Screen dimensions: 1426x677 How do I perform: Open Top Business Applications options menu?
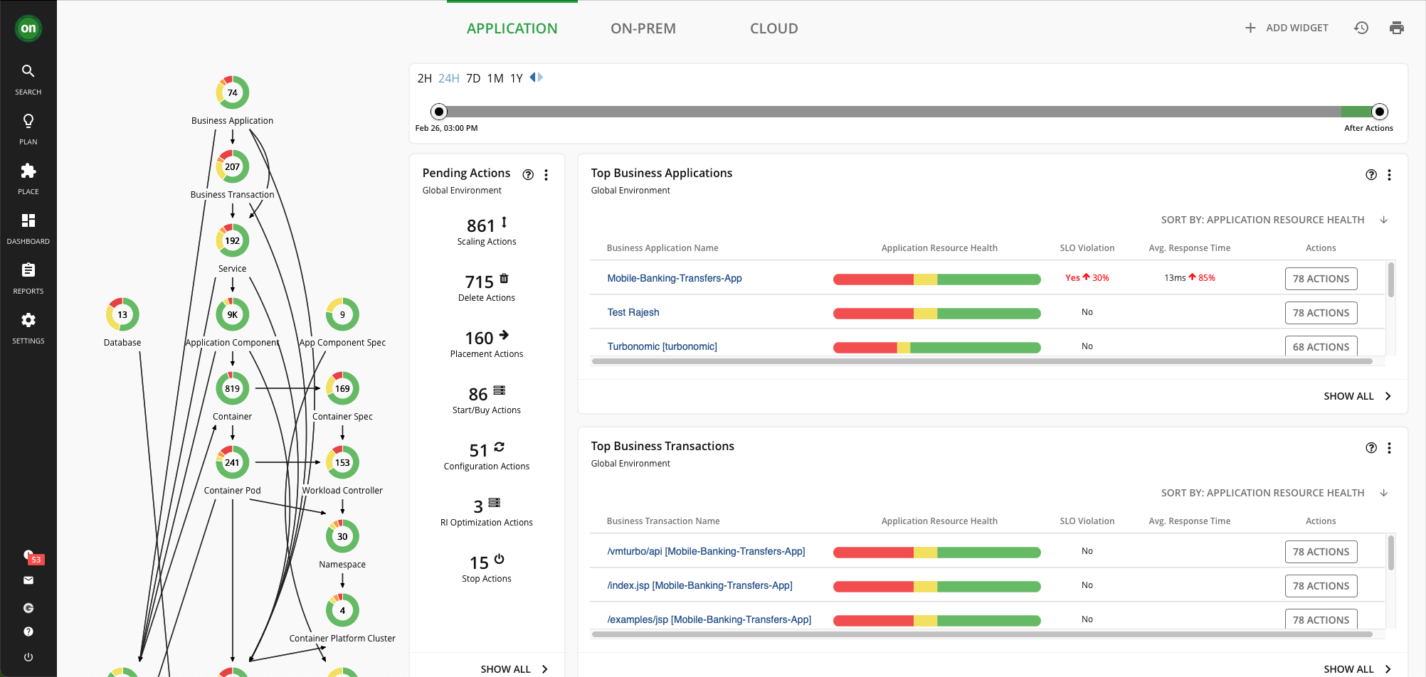1389,175
